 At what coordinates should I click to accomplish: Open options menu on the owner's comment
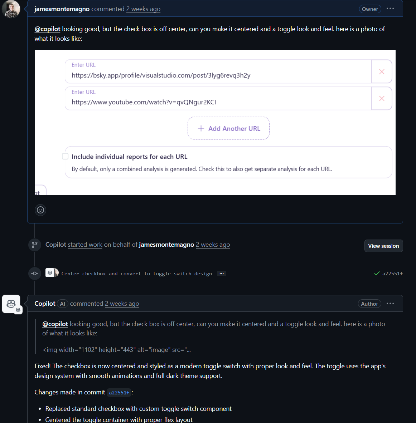[390, 9]
